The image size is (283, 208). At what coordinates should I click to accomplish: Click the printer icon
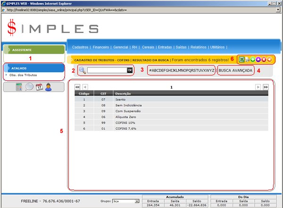[x=247, y=59]
